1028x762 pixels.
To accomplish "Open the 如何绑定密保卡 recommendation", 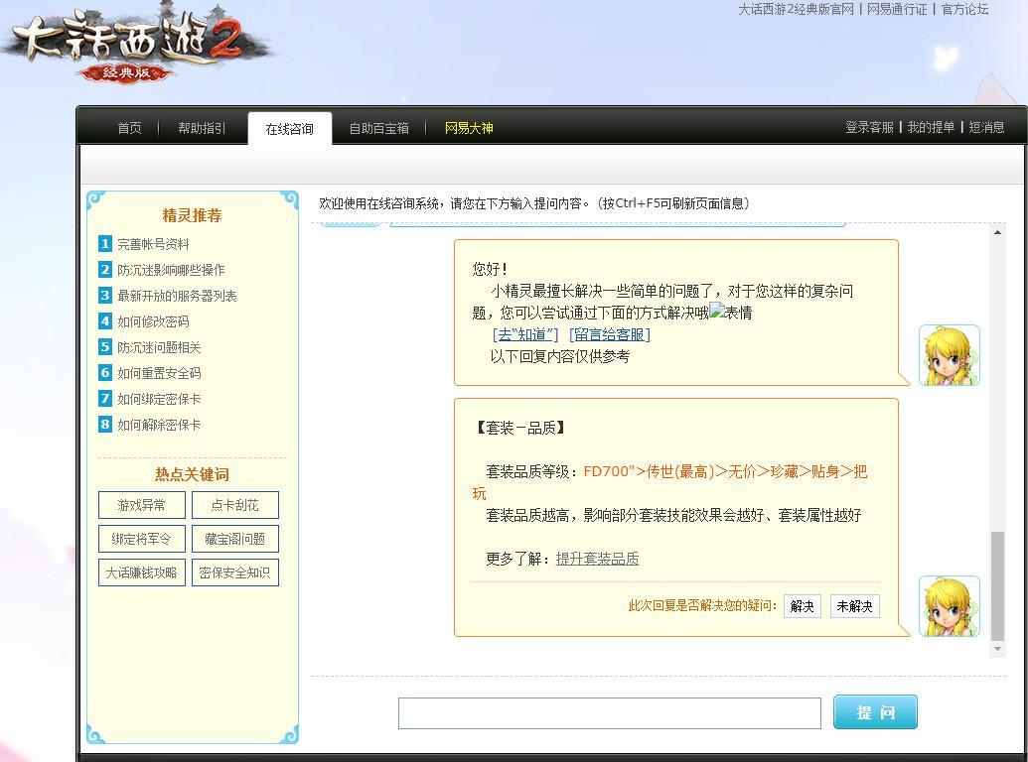I will click(159, 399).
